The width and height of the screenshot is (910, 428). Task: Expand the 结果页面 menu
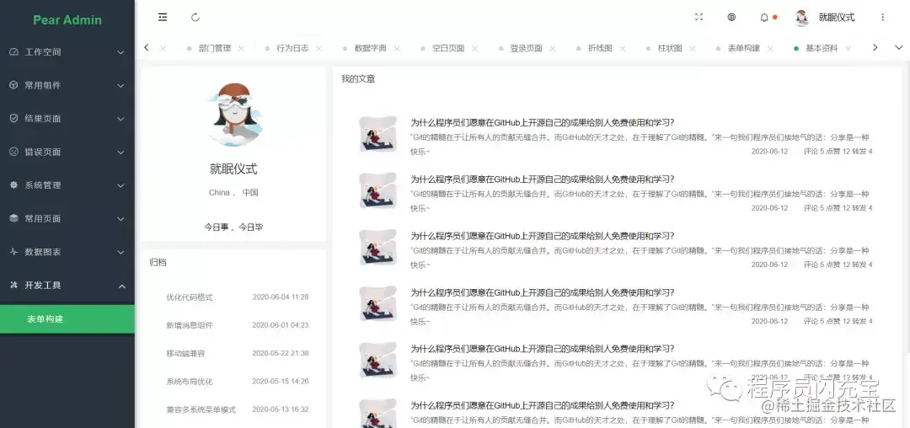click(120, 119)
